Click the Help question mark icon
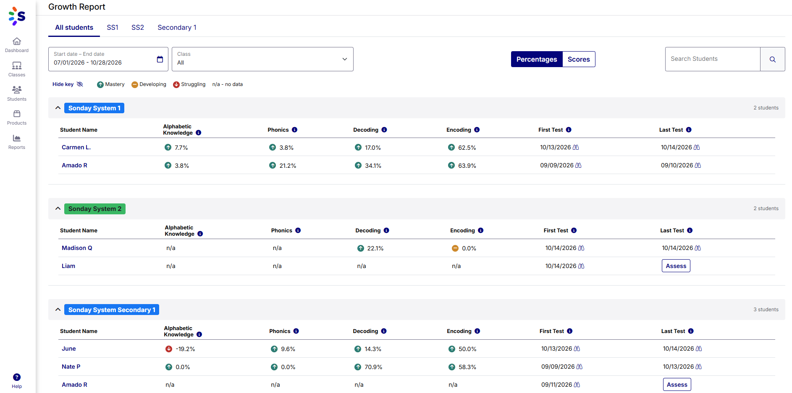This screenshot has width=792, height=393. click(x=17, y=377)
